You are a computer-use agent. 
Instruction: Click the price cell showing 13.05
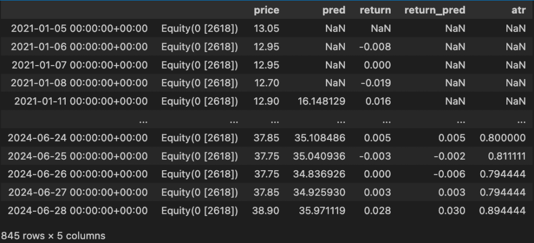coord(267,28)
